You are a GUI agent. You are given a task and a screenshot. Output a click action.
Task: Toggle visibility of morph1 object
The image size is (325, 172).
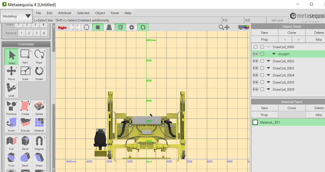(256, 54)
